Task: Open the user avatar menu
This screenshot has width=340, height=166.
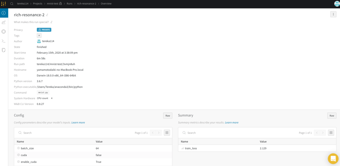Action: (x=337, y=3)
